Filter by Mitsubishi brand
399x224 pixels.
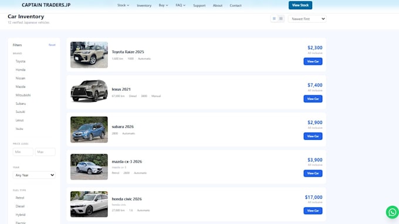(x=23, y=95)
